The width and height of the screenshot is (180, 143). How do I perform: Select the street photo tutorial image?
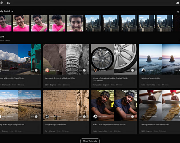tap(20, 59)
